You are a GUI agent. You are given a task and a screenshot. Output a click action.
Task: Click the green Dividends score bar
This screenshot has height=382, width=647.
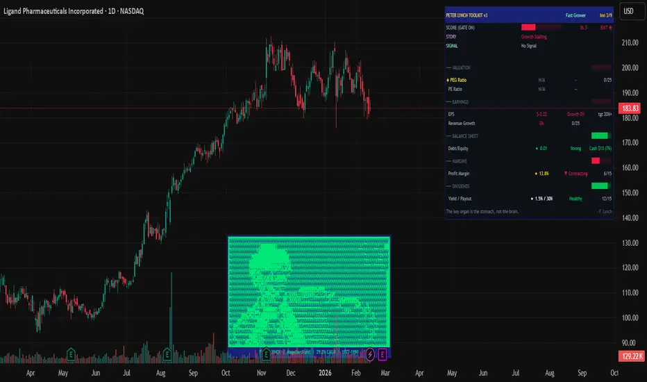[600, 186]
